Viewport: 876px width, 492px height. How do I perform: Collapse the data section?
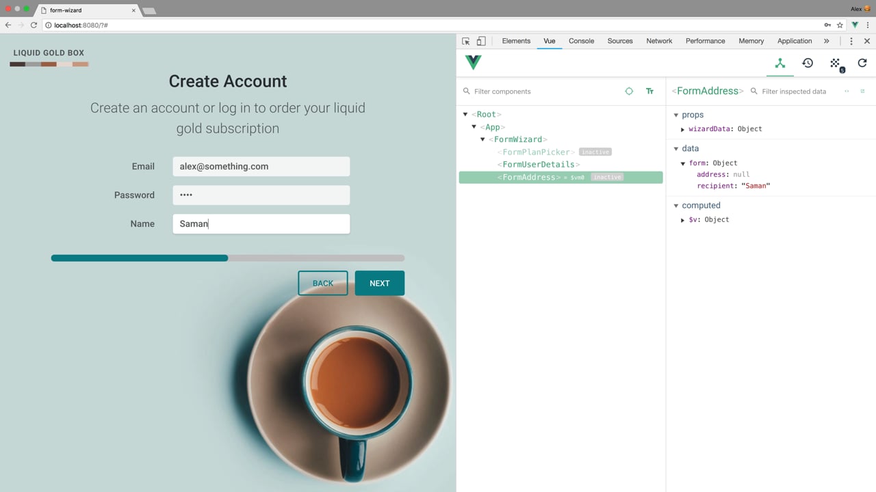(676, 148)
